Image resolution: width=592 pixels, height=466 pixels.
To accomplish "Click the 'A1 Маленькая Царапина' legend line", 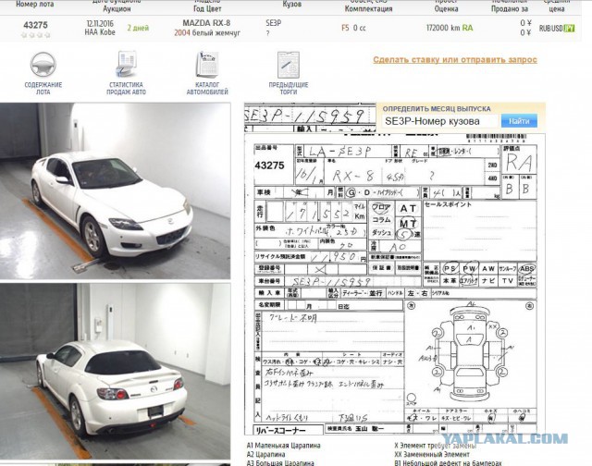I will click(x=284, y=446).
